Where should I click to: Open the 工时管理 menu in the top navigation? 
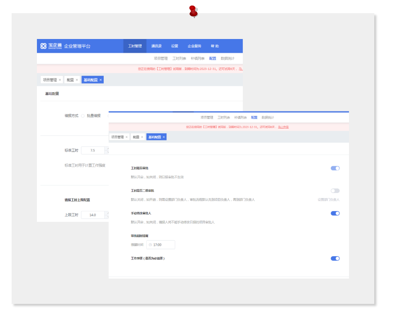[x=135, y=46]
